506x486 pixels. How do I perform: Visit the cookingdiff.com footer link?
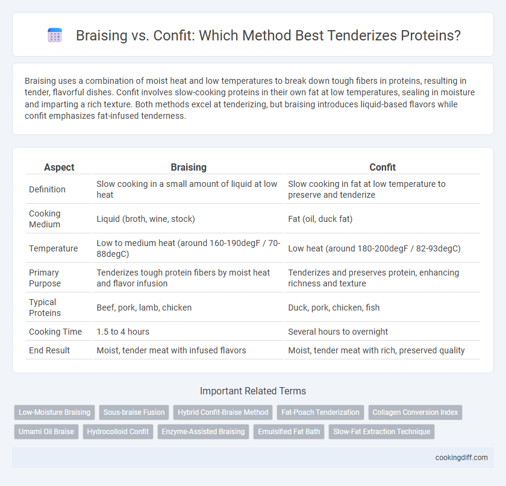click(461, 458)
